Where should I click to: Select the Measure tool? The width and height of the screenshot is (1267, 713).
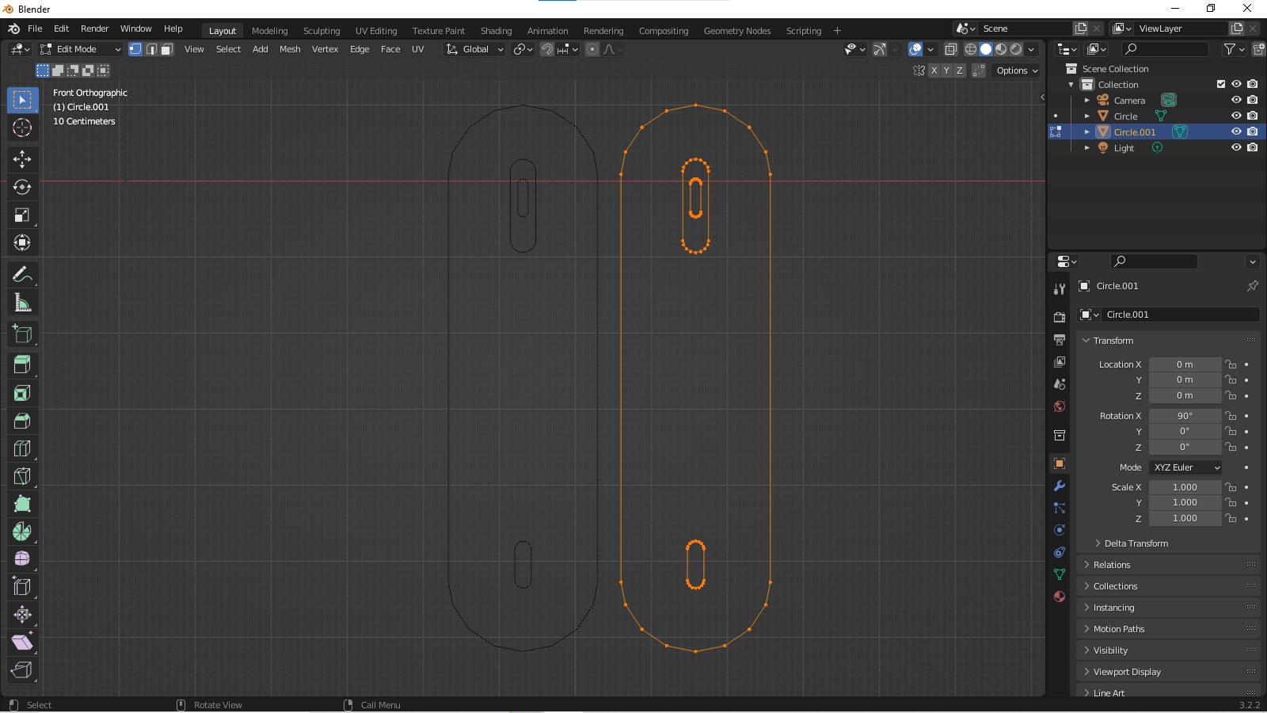22,302
